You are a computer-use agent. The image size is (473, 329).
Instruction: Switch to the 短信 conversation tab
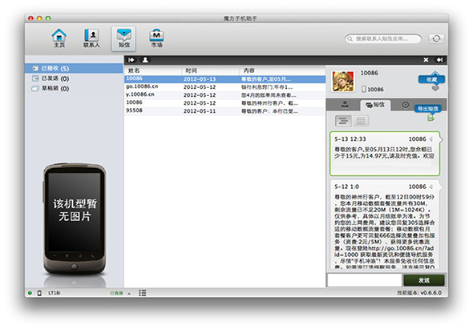coord(375,105)
